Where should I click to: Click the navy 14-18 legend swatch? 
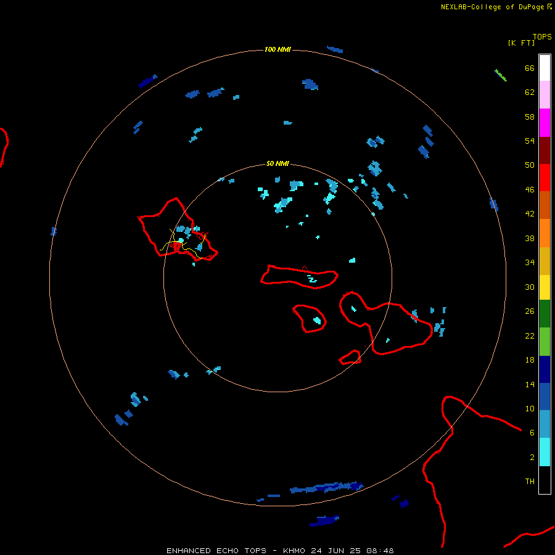click(545, 369)
